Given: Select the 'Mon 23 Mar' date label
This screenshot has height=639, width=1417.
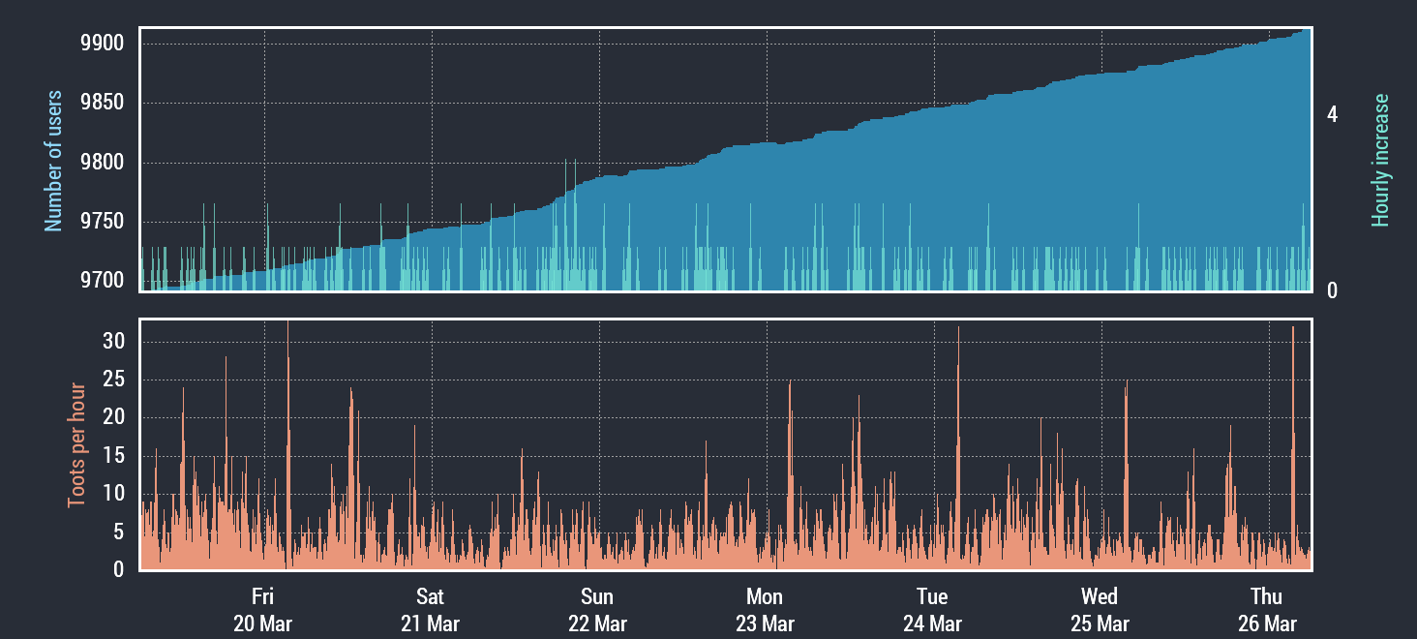Looking at the screenshot, I should [765, 609].
